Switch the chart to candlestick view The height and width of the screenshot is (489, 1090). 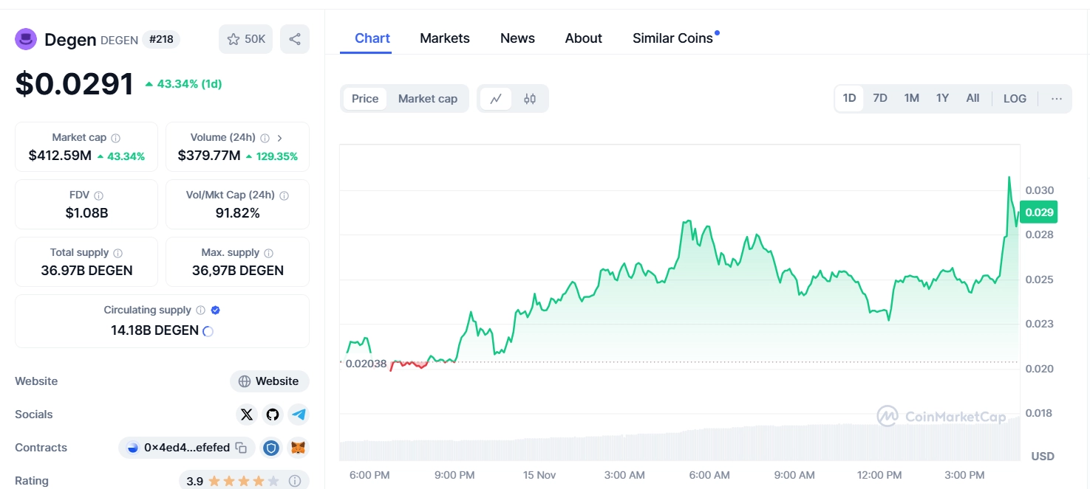[530, 98]
